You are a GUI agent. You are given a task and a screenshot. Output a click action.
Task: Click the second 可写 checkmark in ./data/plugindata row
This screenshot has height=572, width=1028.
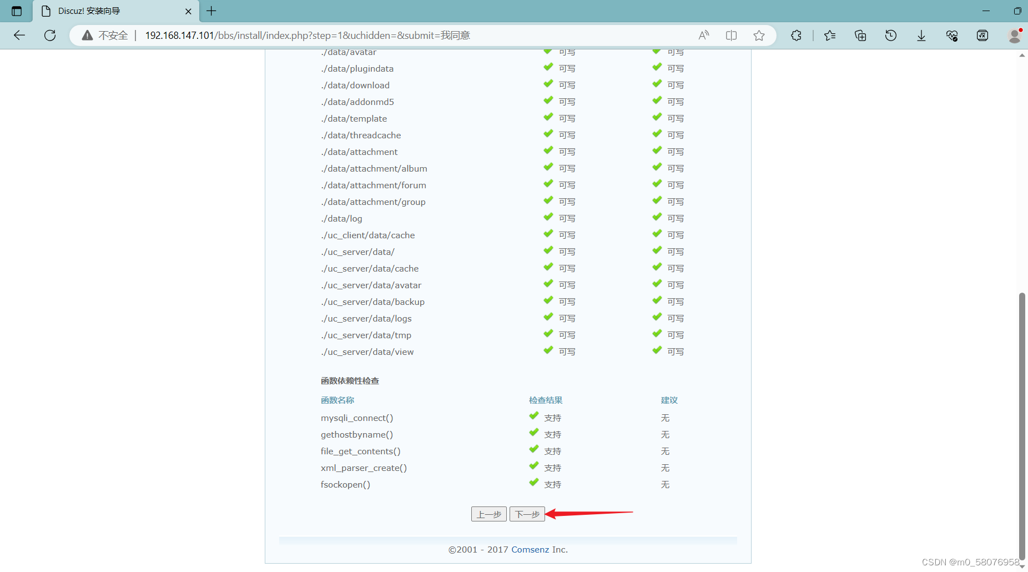[x=657, y=67]
